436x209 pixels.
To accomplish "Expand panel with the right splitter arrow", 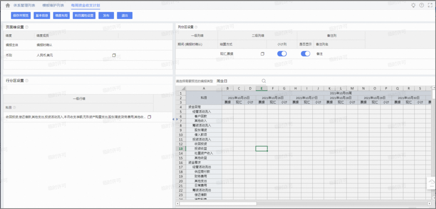I will coord(177,119).
